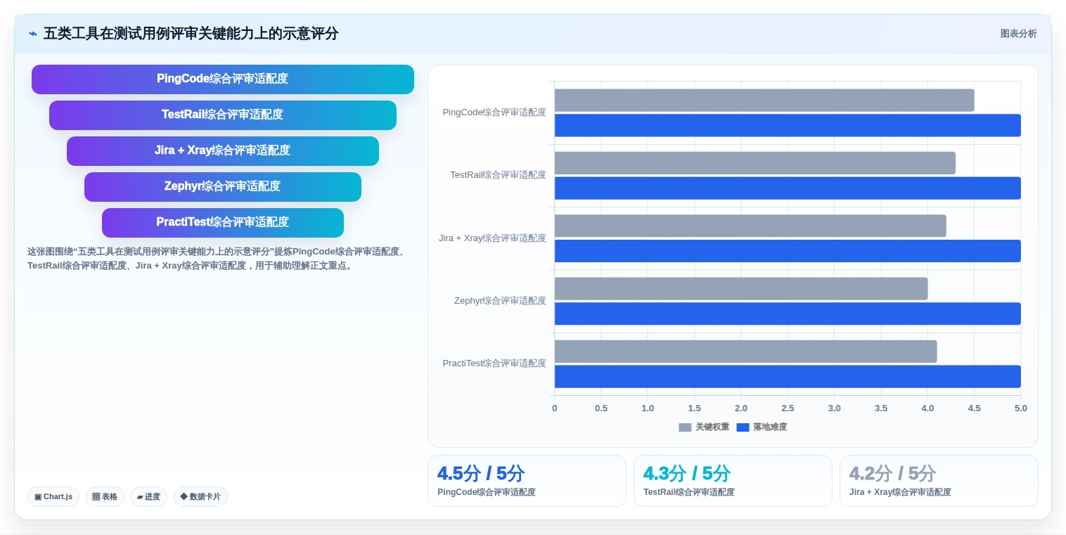Select the Zephyr综合评审适配度 funnel bar

coord(223,187)
